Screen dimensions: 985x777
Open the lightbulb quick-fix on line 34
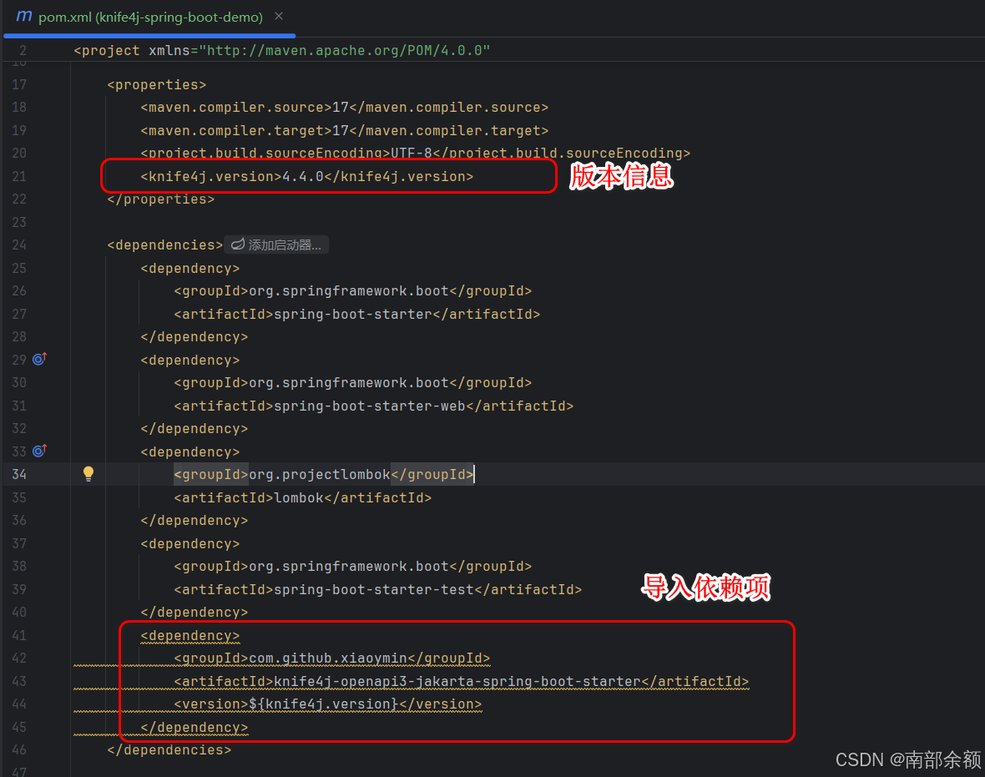click(x=88, y=474)
